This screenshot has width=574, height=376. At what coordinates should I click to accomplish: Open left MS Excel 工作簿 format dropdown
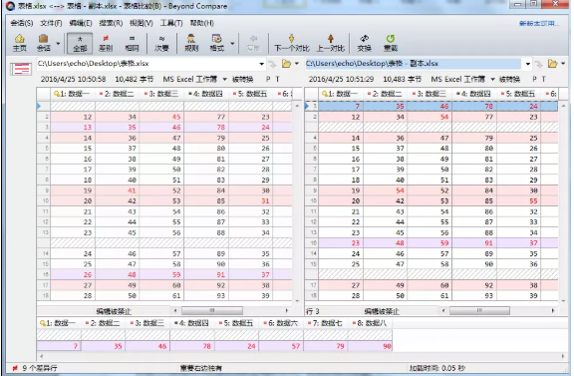click(x=224, y=79)
